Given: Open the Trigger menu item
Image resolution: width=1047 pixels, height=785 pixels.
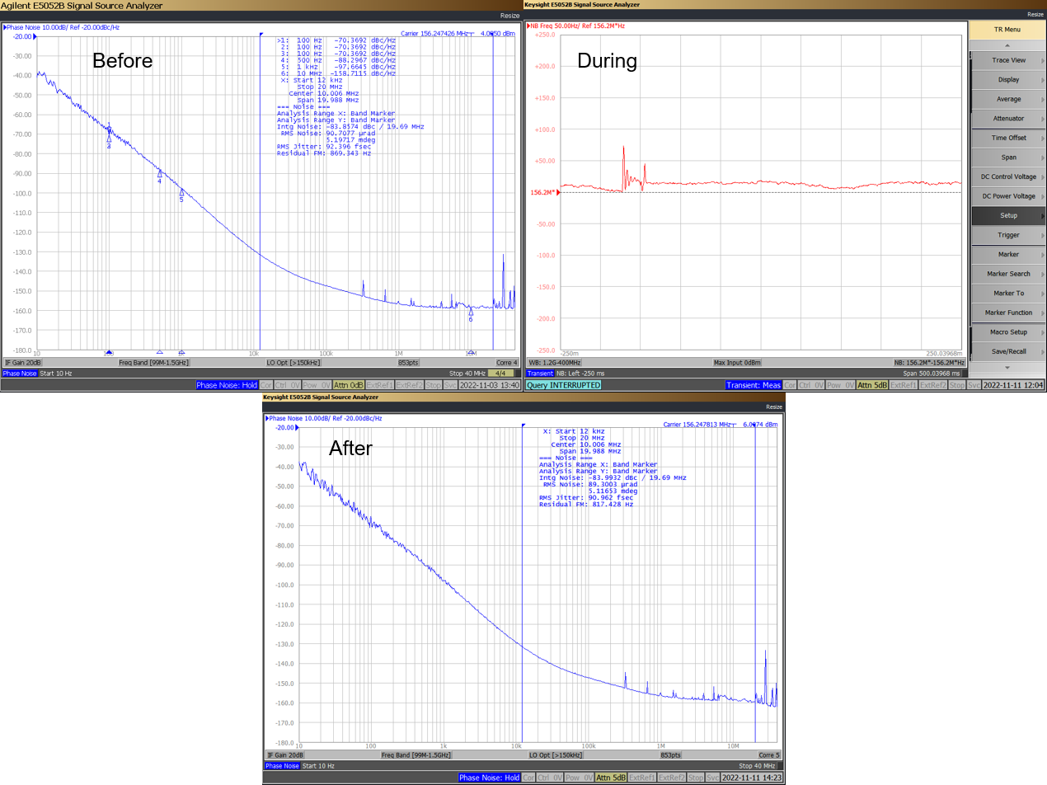Looking at the screenshot, I should 1007,235.
